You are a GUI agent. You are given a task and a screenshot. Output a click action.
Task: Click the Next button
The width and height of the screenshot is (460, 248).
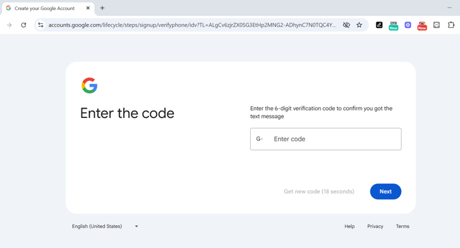pos(386,191)
